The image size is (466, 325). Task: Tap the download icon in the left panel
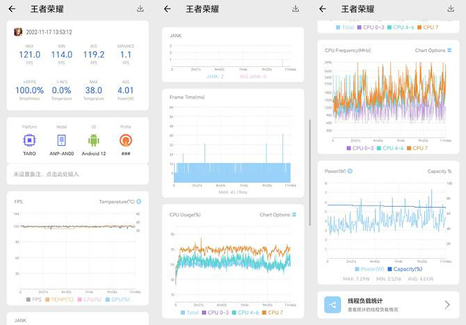tap(139, 9)
